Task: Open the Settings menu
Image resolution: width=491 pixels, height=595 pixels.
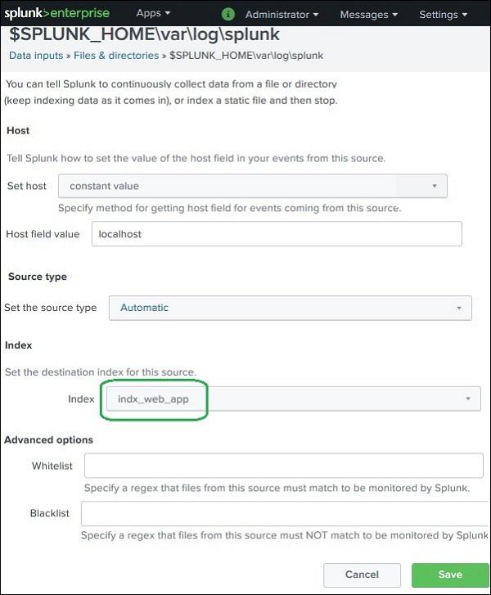Action: [443, 15]
